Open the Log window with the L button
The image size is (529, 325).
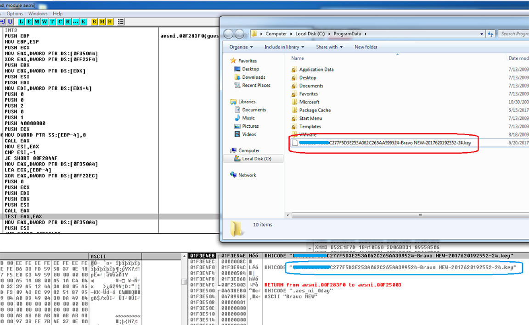pos(21,22)
